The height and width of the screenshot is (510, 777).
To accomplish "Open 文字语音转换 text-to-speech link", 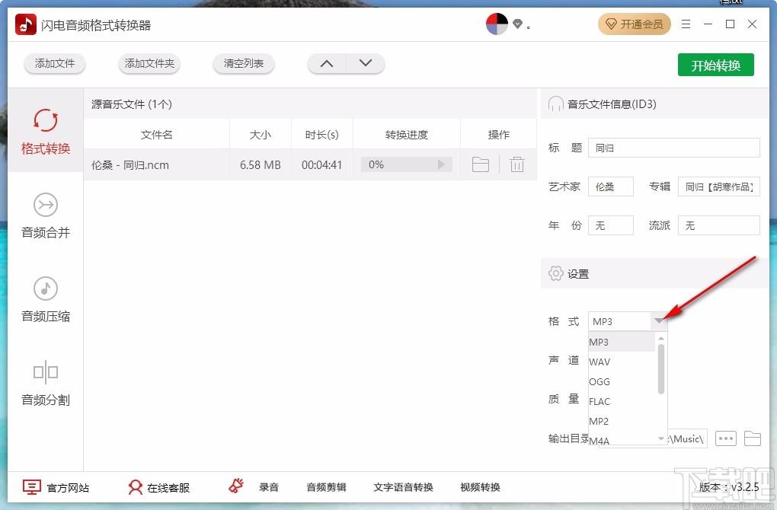I will coord(403,487).
